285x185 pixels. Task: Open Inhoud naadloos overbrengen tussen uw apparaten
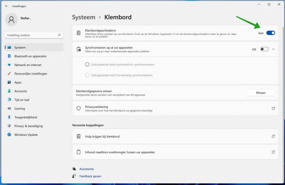[x=175, y=152]
